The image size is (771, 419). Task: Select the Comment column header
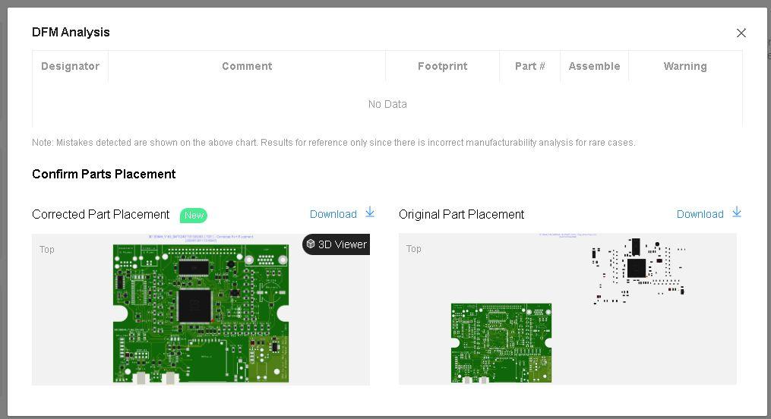pos(247,66)
